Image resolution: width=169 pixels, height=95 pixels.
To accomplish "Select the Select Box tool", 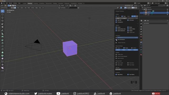I will (2, 11).
